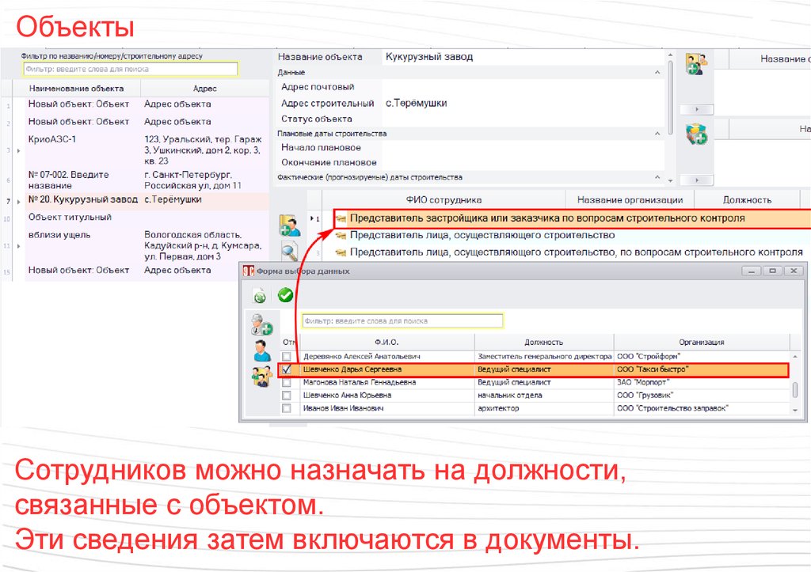
Task: Click the group of people icon in dialog
Action: pyautogui.click(x=261, y=376)
